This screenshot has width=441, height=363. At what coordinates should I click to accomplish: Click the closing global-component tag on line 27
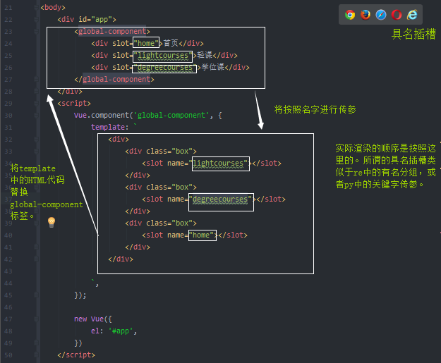point(114,80)
